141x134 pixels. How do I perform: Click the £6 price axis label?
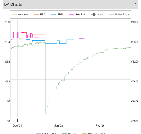pos(8,101)
